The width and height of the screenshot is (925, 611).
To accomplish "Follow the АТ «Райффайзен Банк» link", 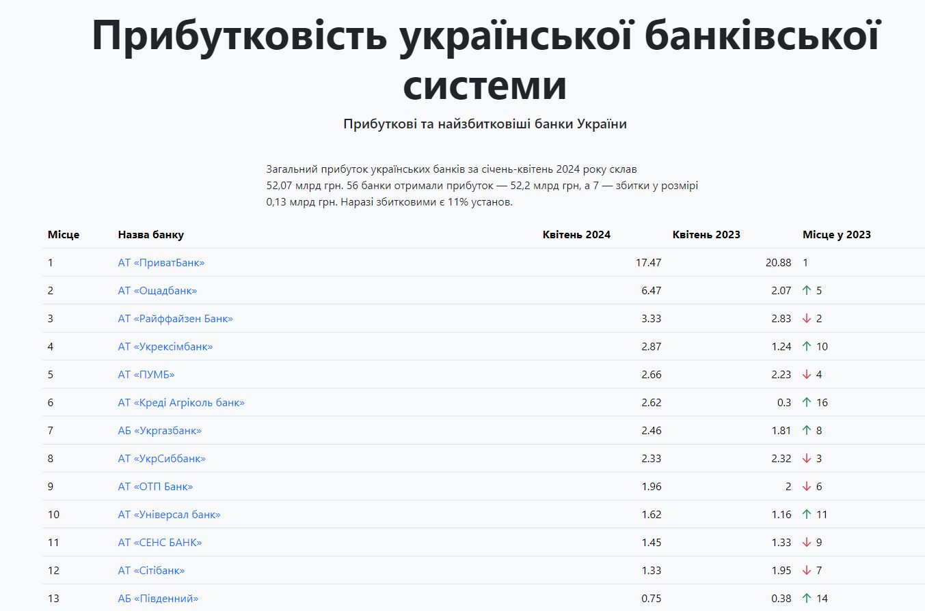I will point(175,319).
